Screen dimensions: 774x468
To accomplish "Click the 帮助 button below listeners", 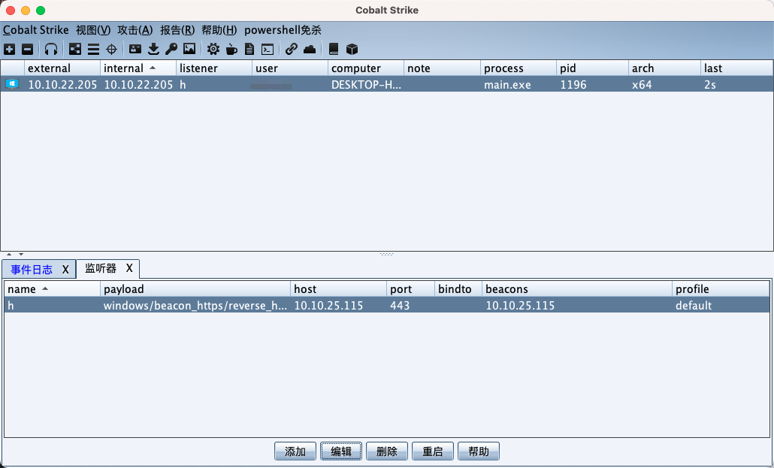I will [x=479, y=451].
